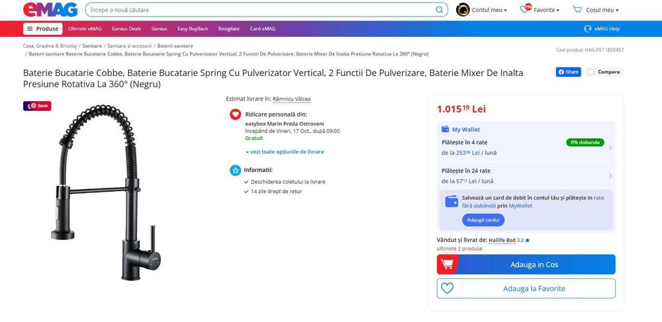Click the Pinterest Save button on image
The width and height of the screenshot is (662, 322).
pyautogui.click(x=38, y=106)
